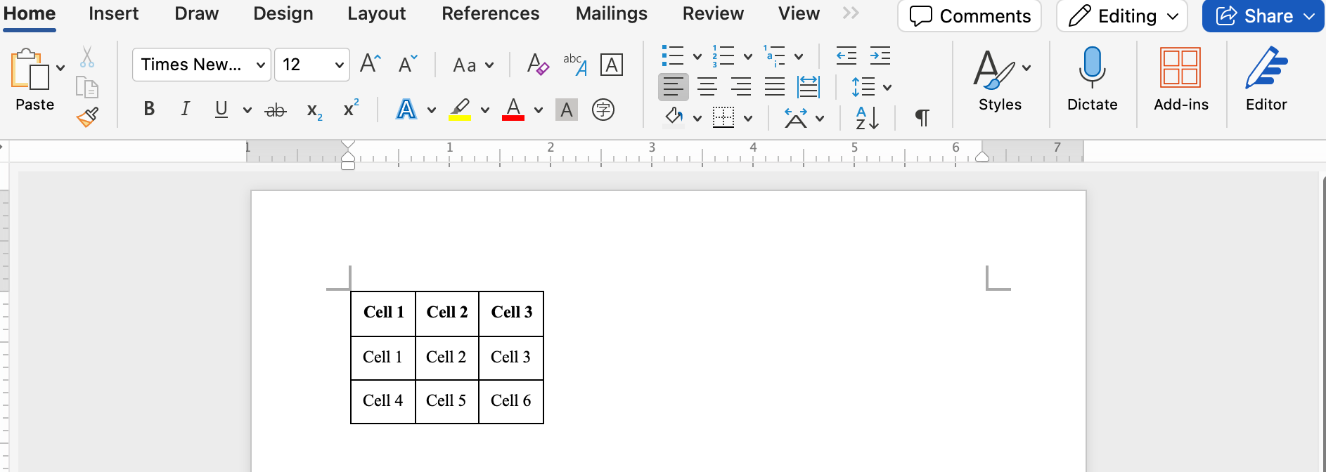Click the Share button
The width and height of the screenshot is (1326, 472).
(1264, 15)
